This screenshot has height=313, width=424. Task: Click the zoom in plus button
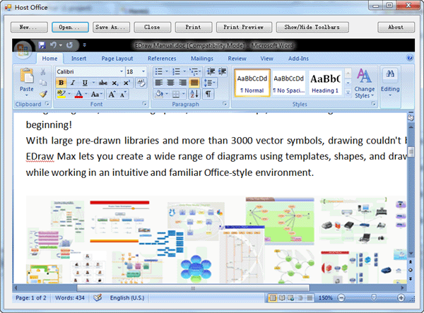[401, 298]
